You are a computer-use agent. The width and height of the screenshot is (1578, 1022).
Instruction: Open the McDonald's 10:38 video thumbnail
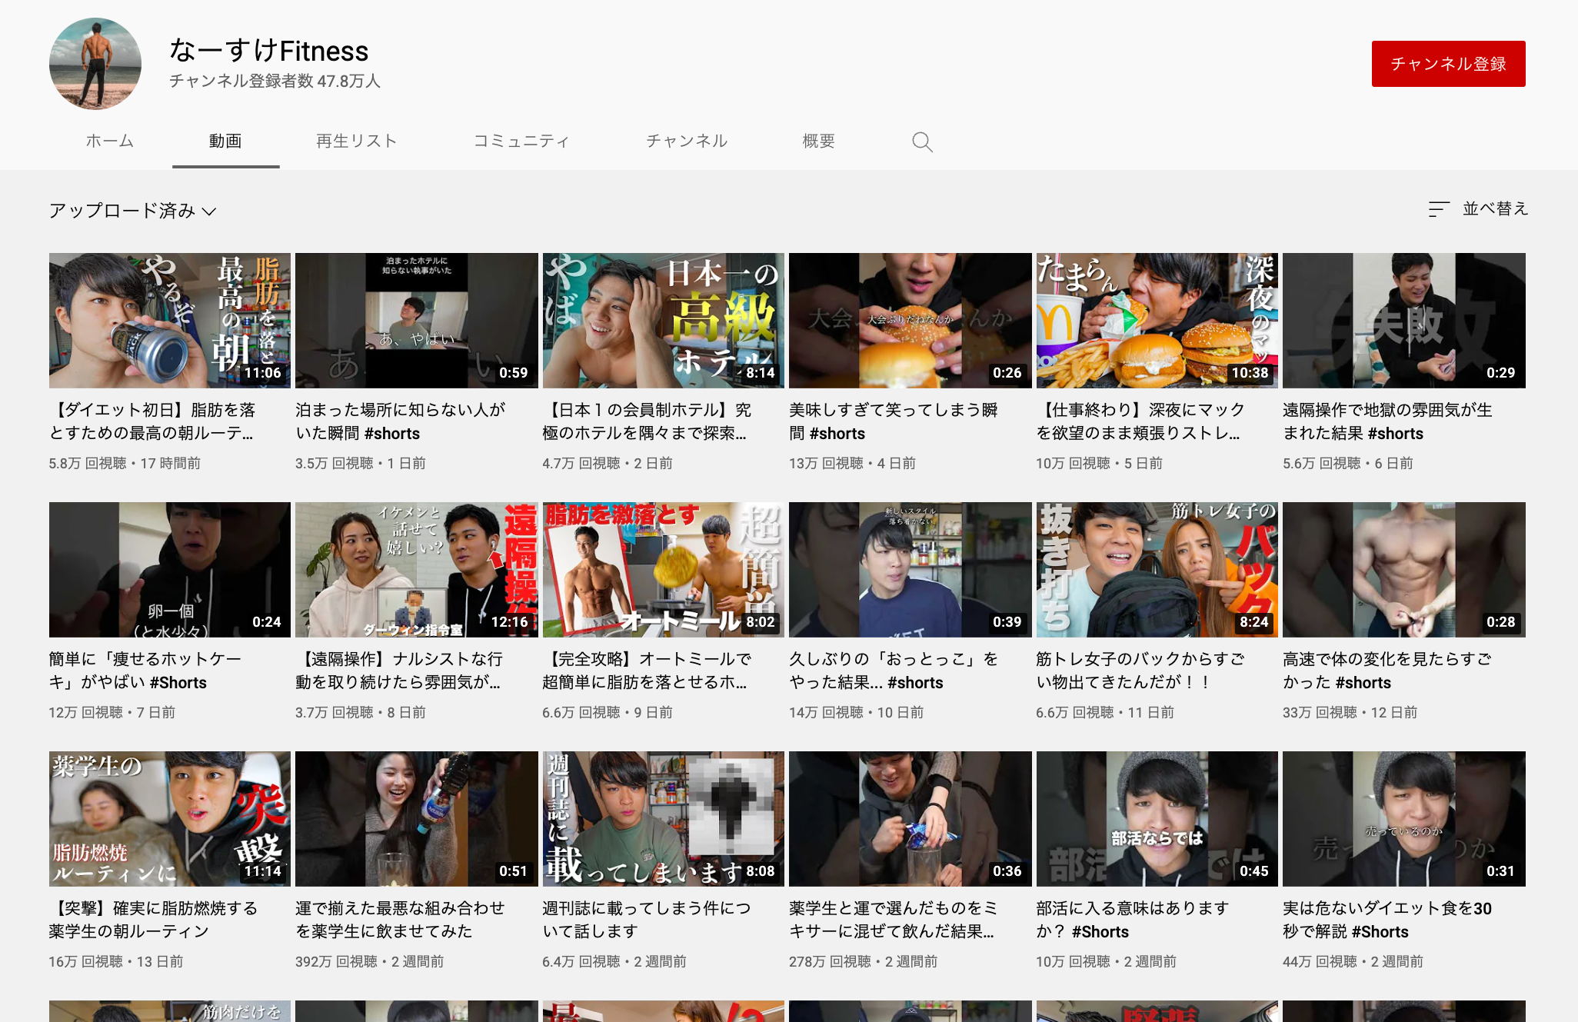(x=1157, y=320)
